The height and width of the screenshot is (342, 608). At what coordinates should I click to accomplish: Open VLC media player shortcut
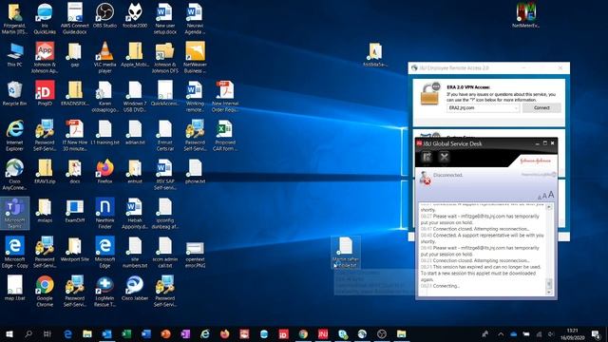[x=104, y=57]
